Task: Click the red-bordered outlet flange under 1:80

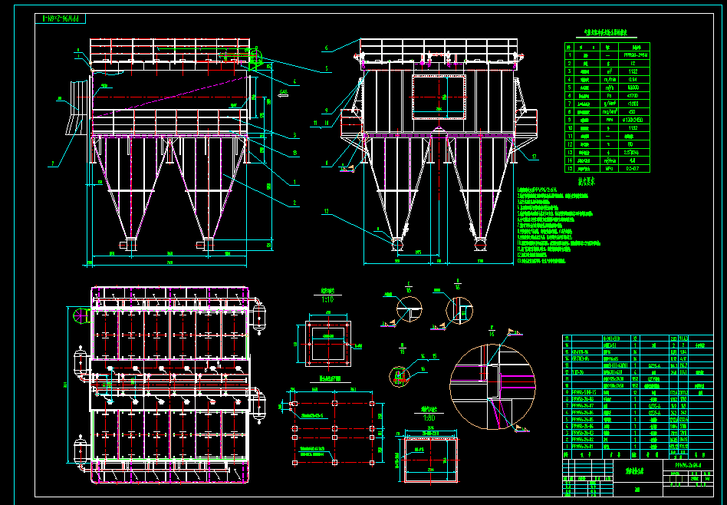Action: 431,460
